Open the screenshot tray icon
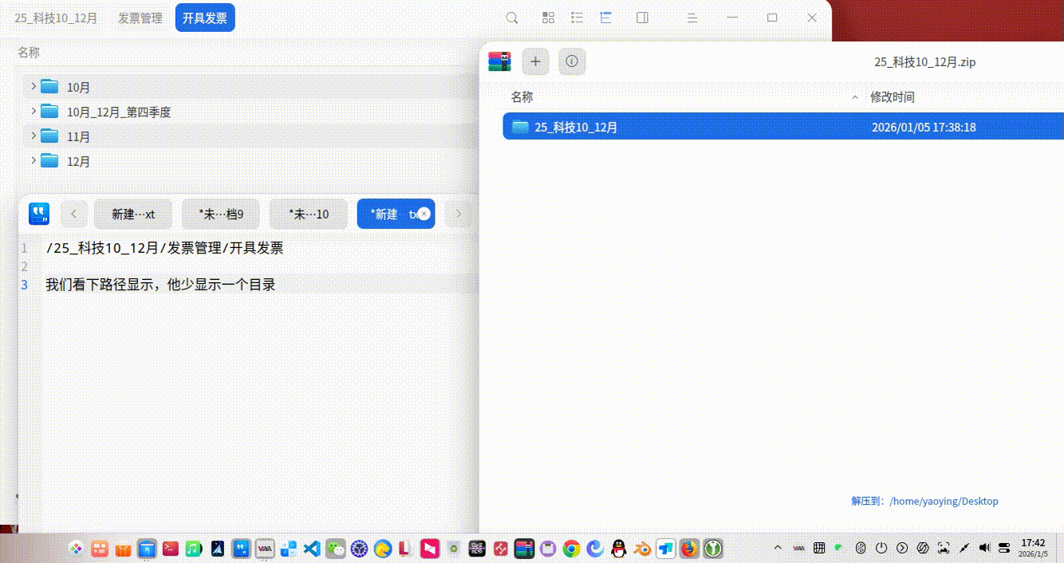The width and height of the screenshot is (1064, 563). 944,548
